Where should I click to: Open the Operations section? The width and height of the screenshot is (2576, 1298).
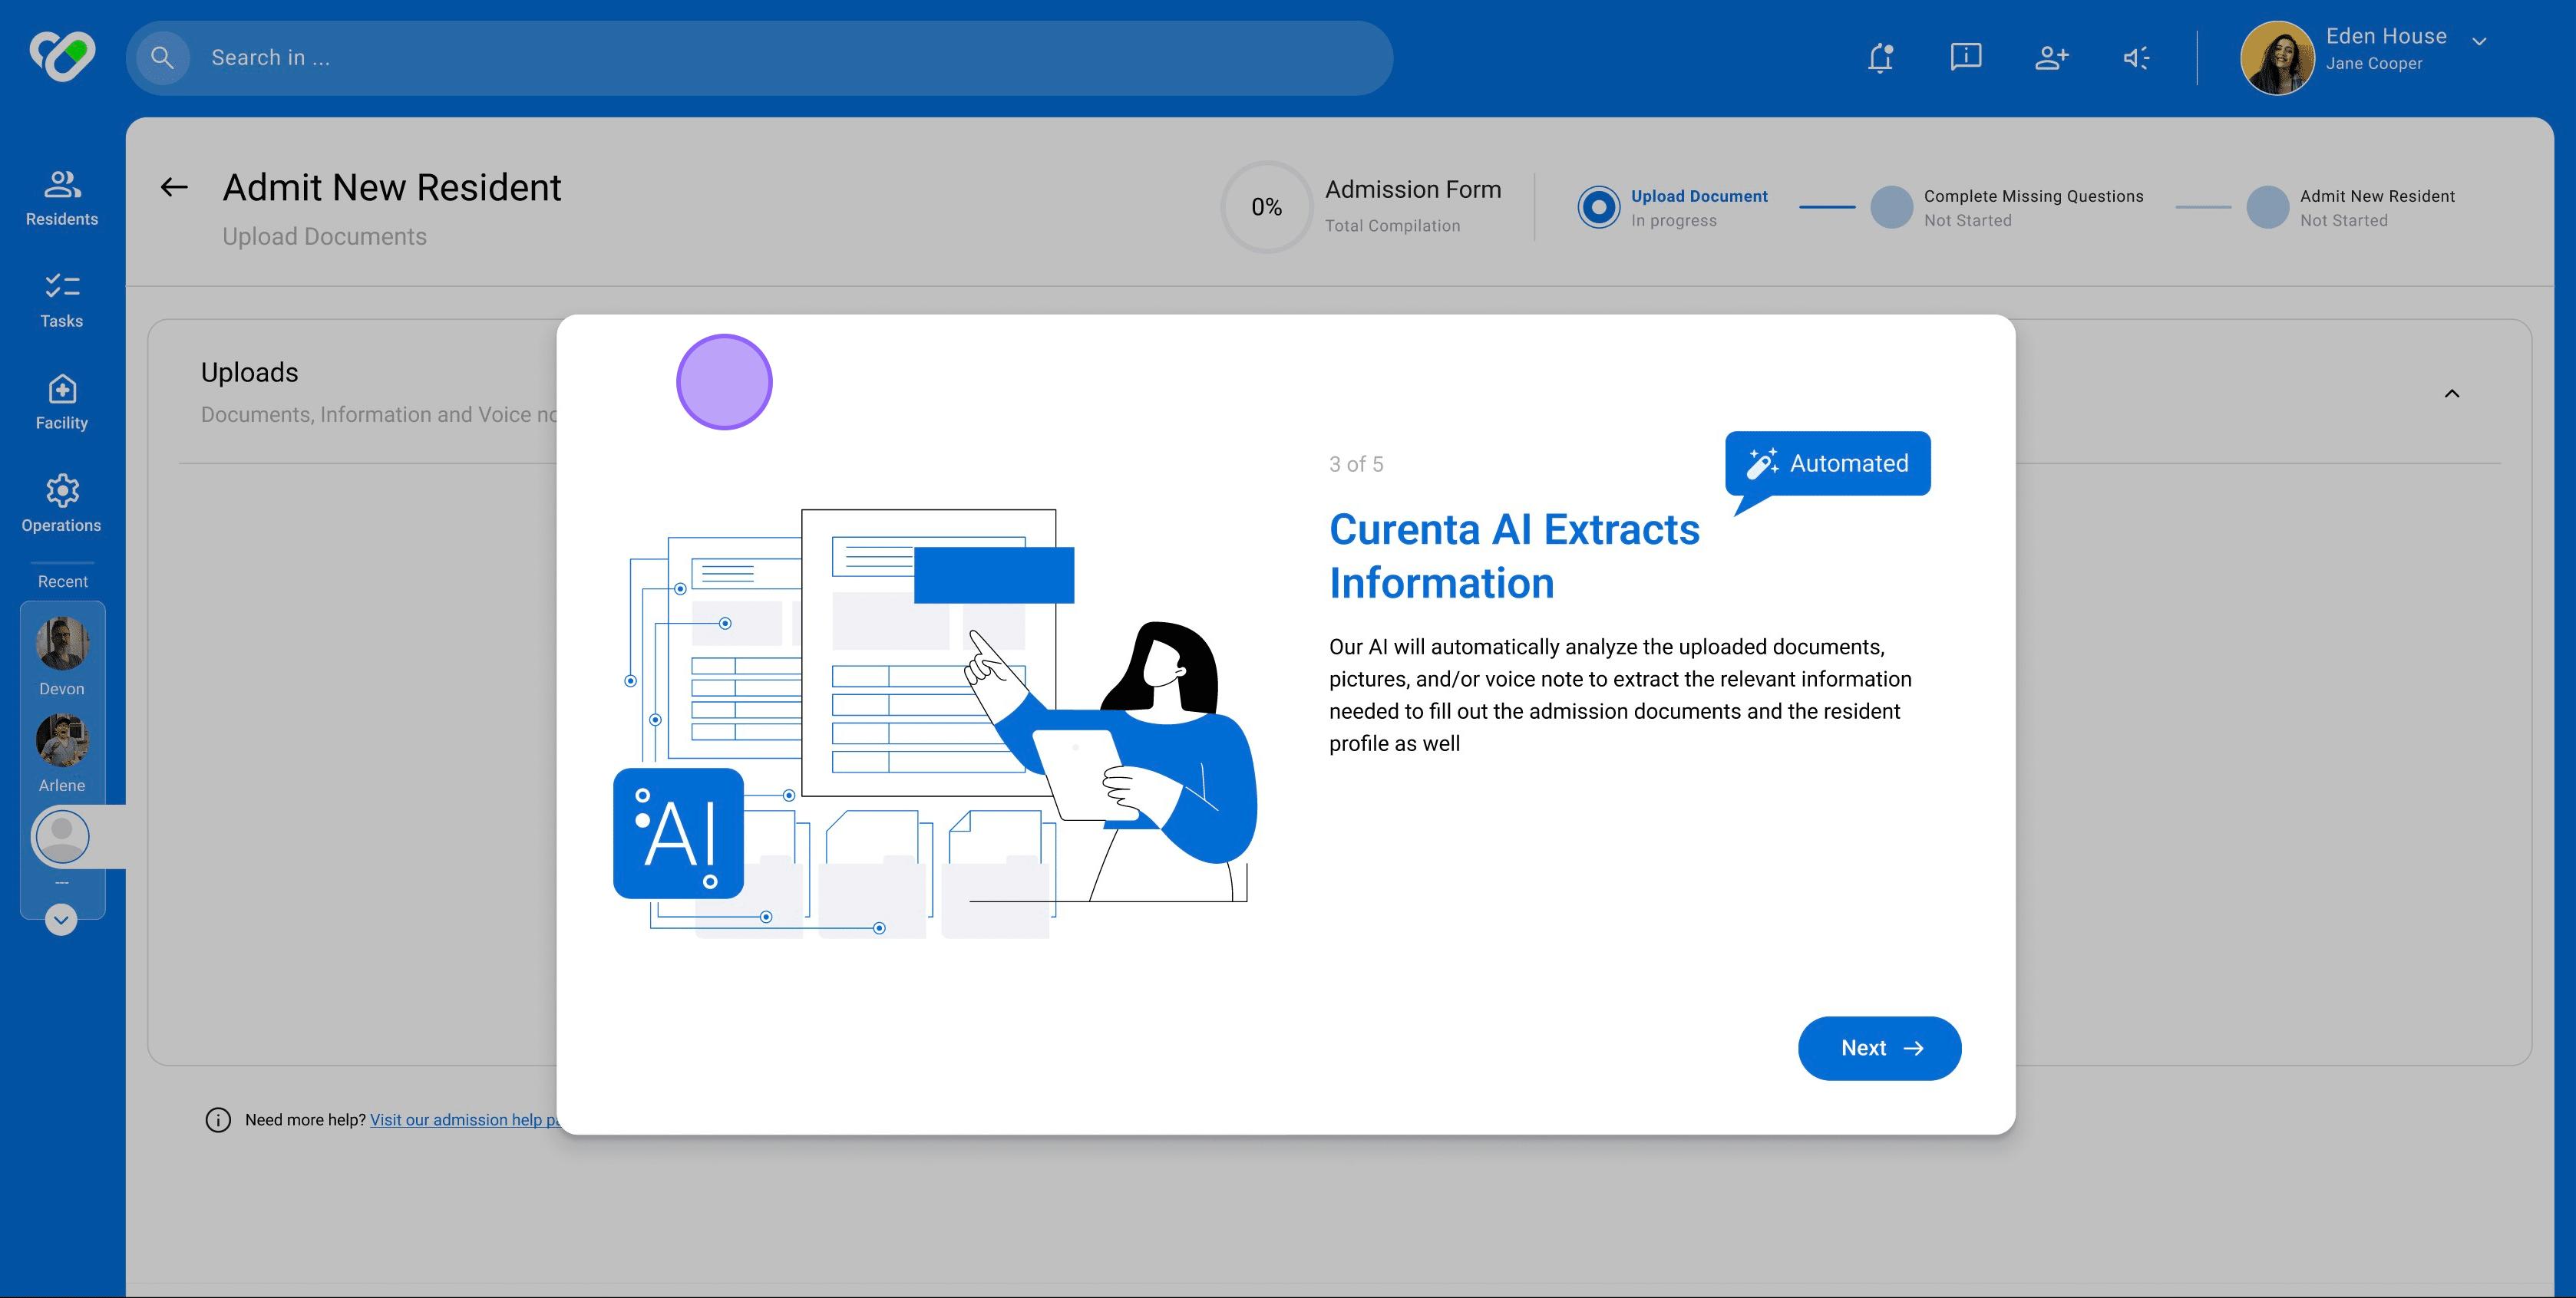62,503
